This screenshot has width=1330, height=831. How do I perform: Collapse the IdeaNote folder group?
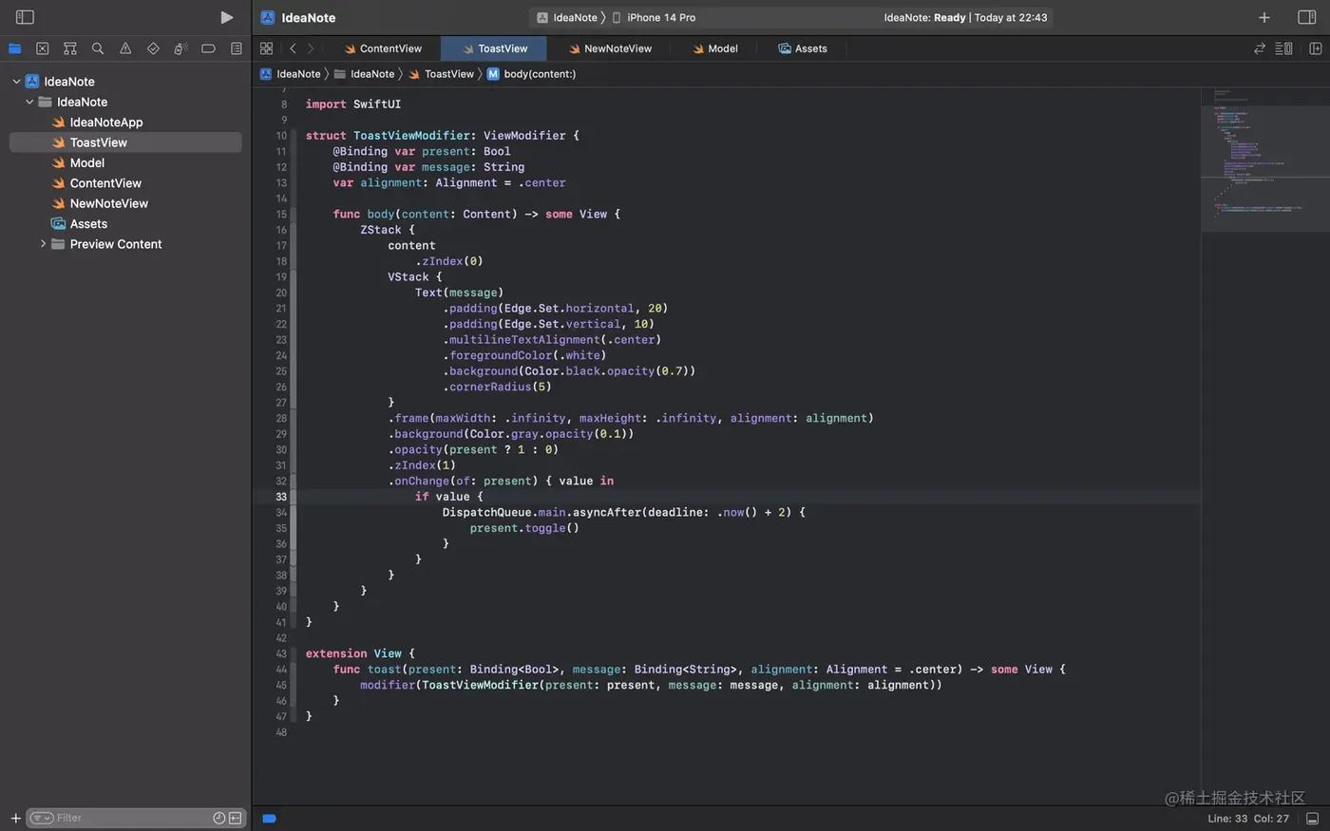pyautogui.click(x=29, y=102)
